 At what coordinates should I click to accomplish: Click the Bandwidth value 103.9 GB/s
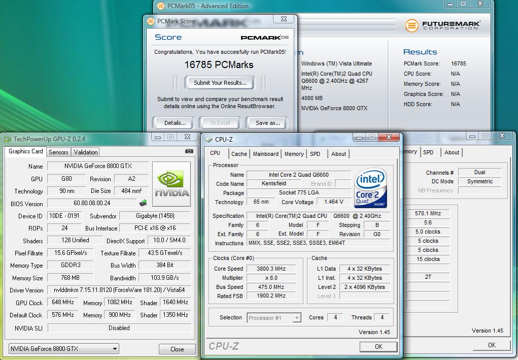click(x=164, y=278)
